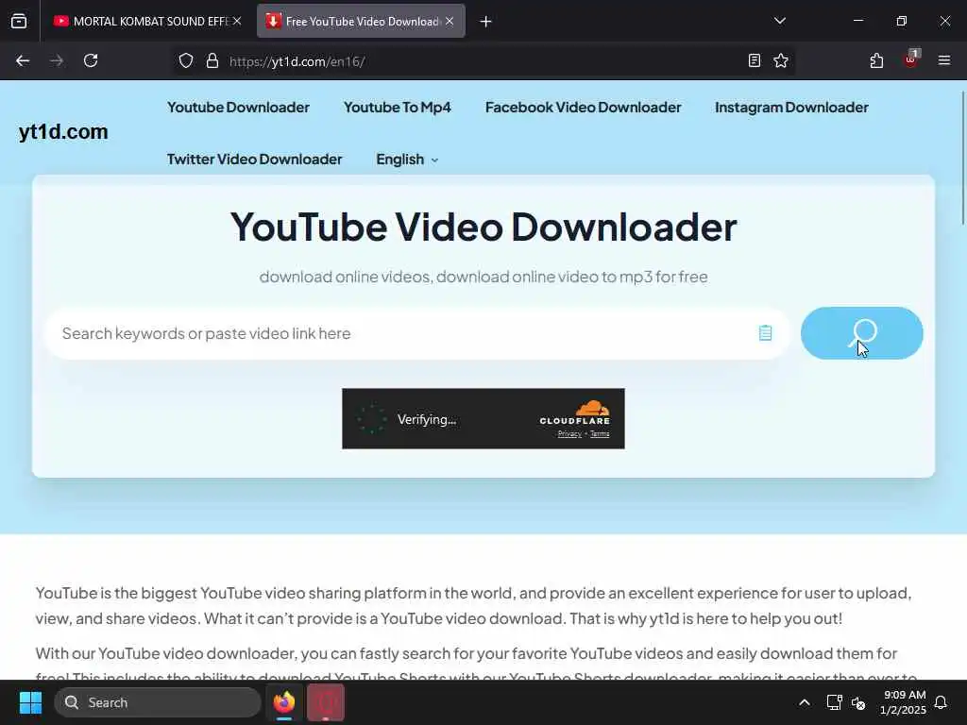This screenshot has height=725, width=967.
Task: Click the paste clipboard icon in search field
Action: [x=765, y=333]
